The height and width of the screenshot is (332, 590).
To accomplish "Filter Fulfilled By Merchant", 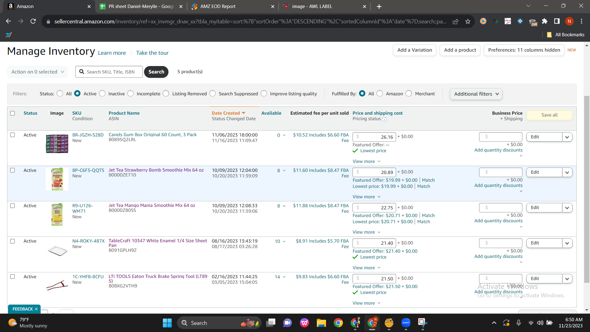I will pos(409,93).
